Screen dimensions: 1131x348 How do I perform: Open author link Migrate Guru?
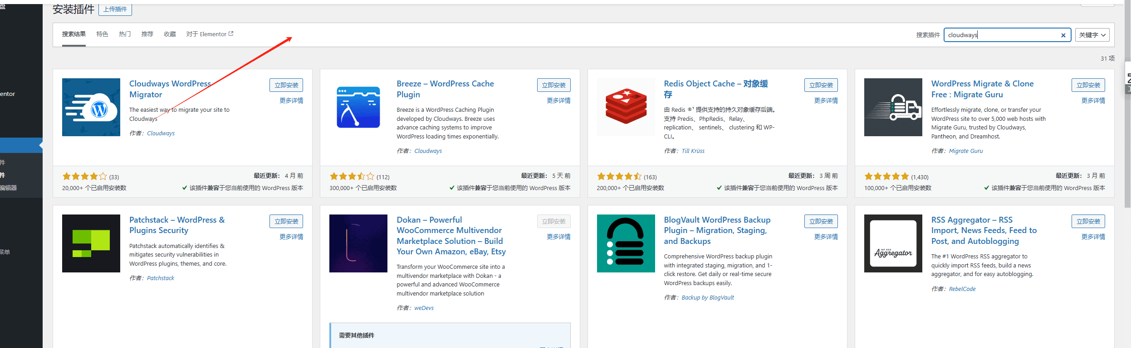(x=966, y=151)
